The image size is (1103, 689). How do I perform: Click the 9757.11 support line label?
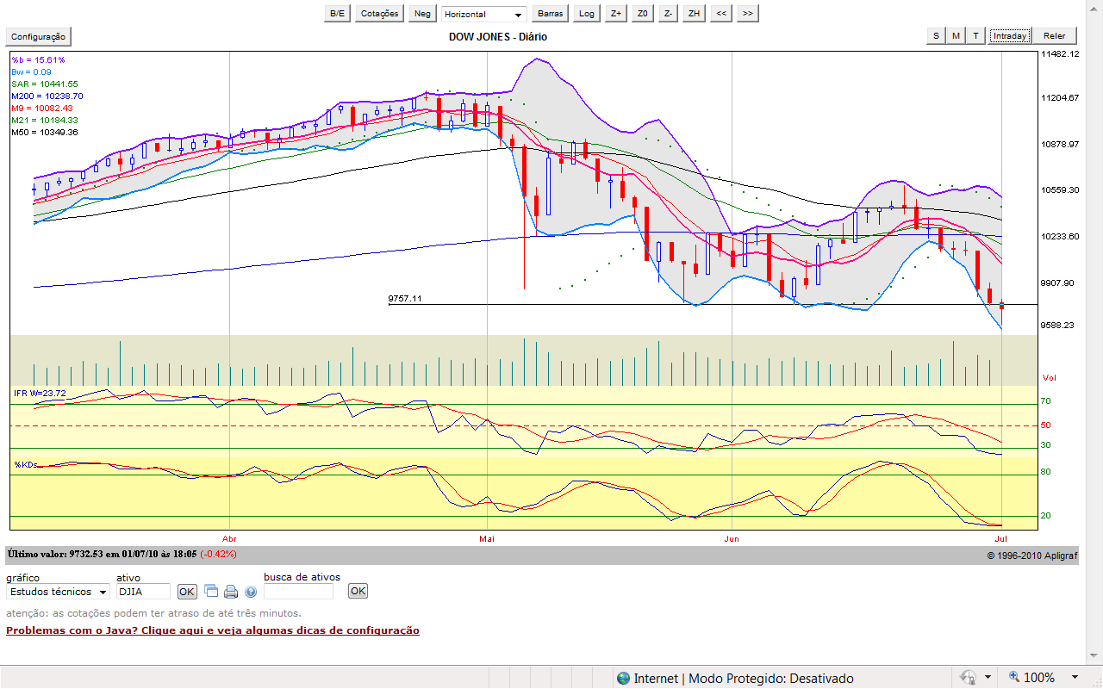point(405,298)
